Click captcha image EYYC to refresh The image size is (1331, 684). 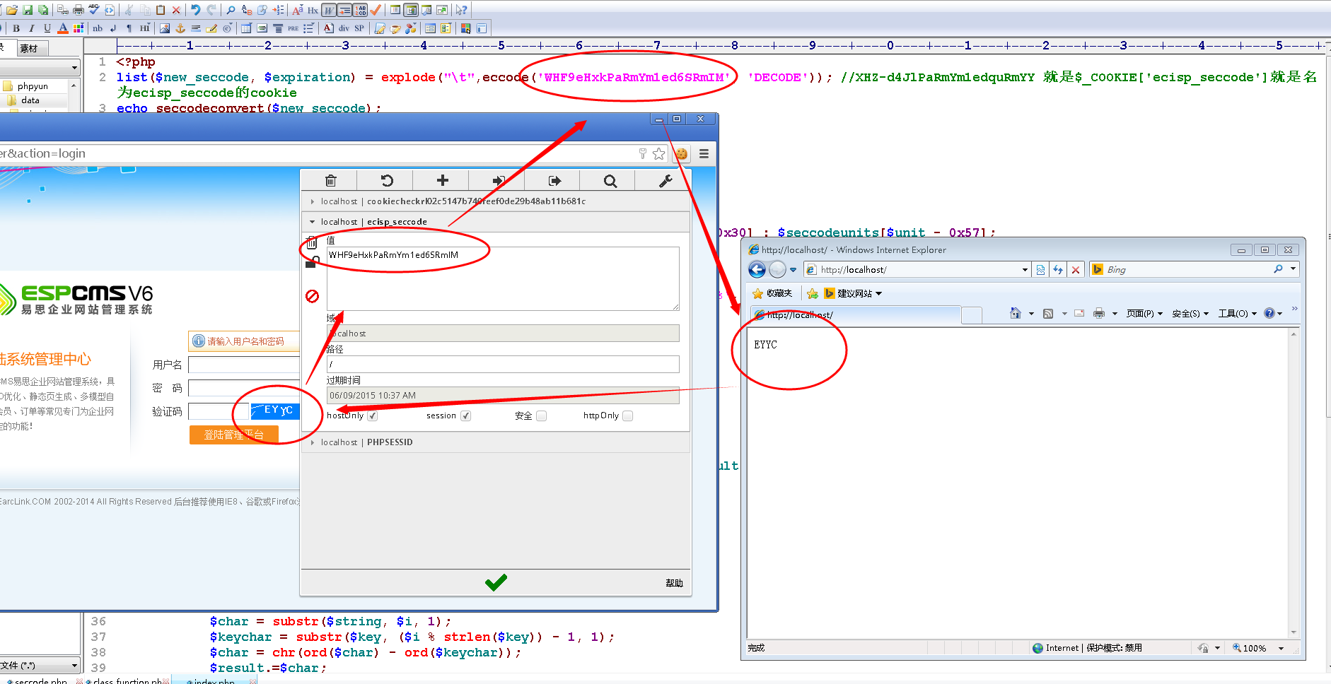tap(276, 411)
